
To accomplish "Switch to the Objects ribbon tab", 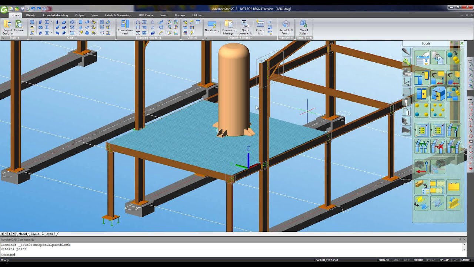I will pyautogui.click(x=31, y=15).
